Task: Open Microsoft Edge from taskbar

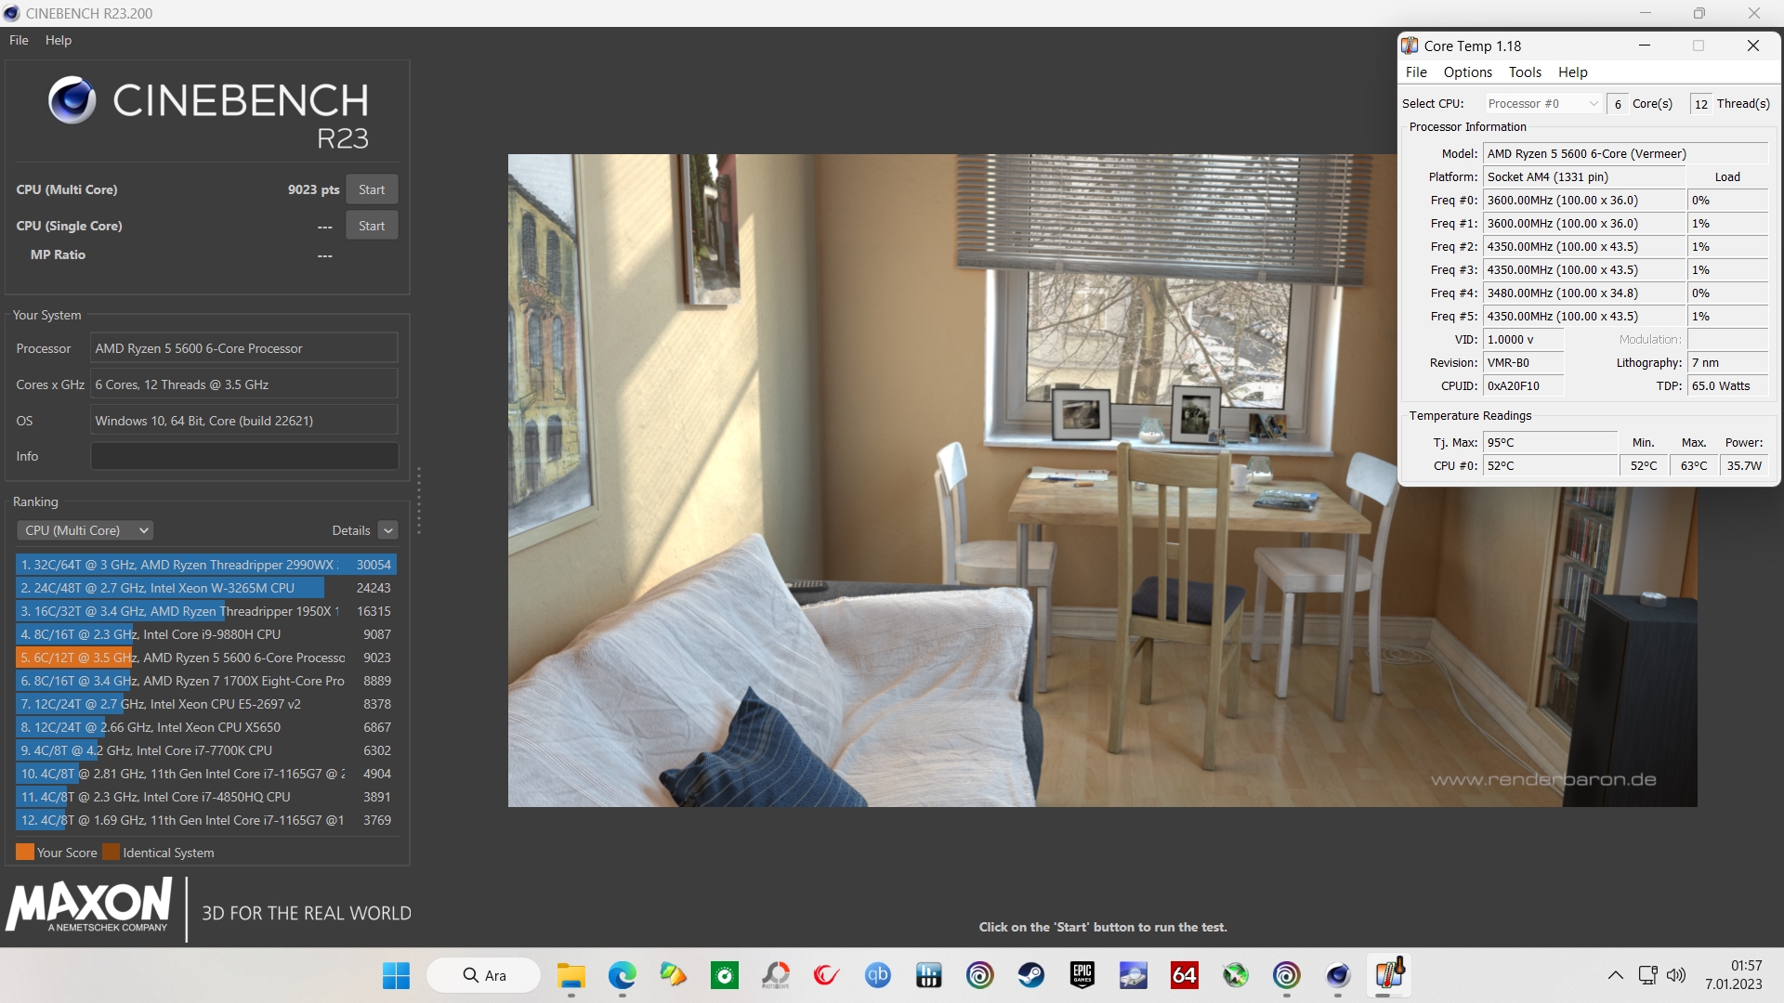Action: (x=622, y=975)
